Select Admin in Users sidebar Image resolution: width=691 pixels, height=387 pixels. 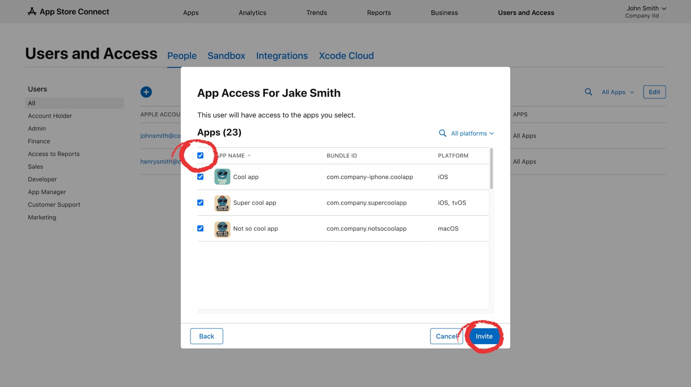pyautogui.click(x=37, y=128)
